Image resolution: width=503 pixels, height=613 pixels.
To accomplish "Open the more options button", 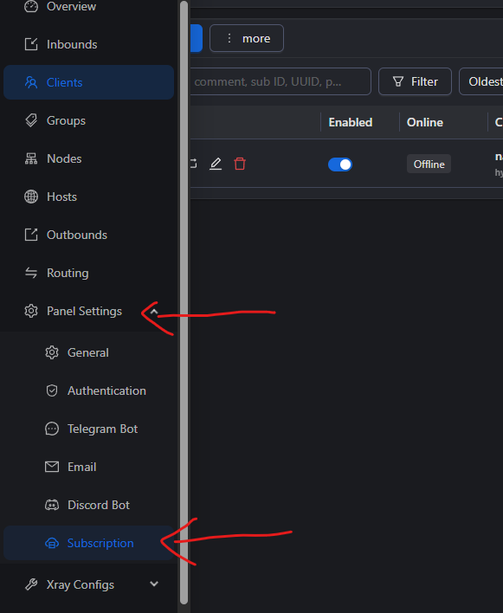I will point(247,38).
